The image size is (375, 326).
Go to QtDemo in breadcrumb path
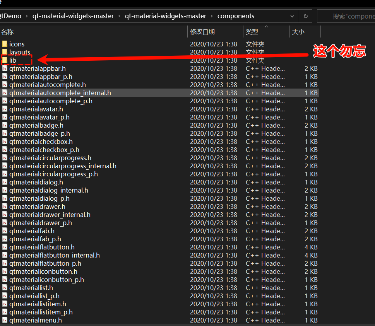[10, 16]
